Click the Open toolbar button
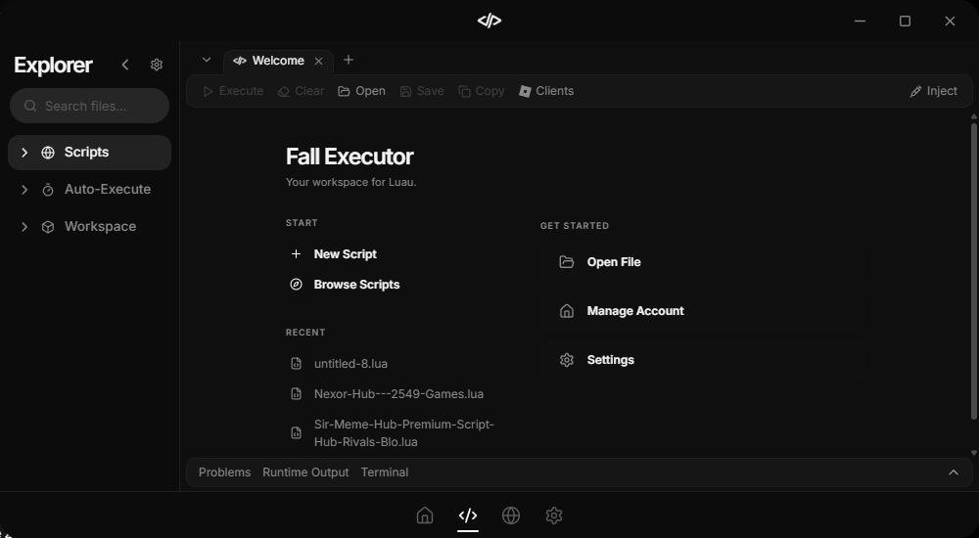 pyautogui.click(x=361, y=91)
